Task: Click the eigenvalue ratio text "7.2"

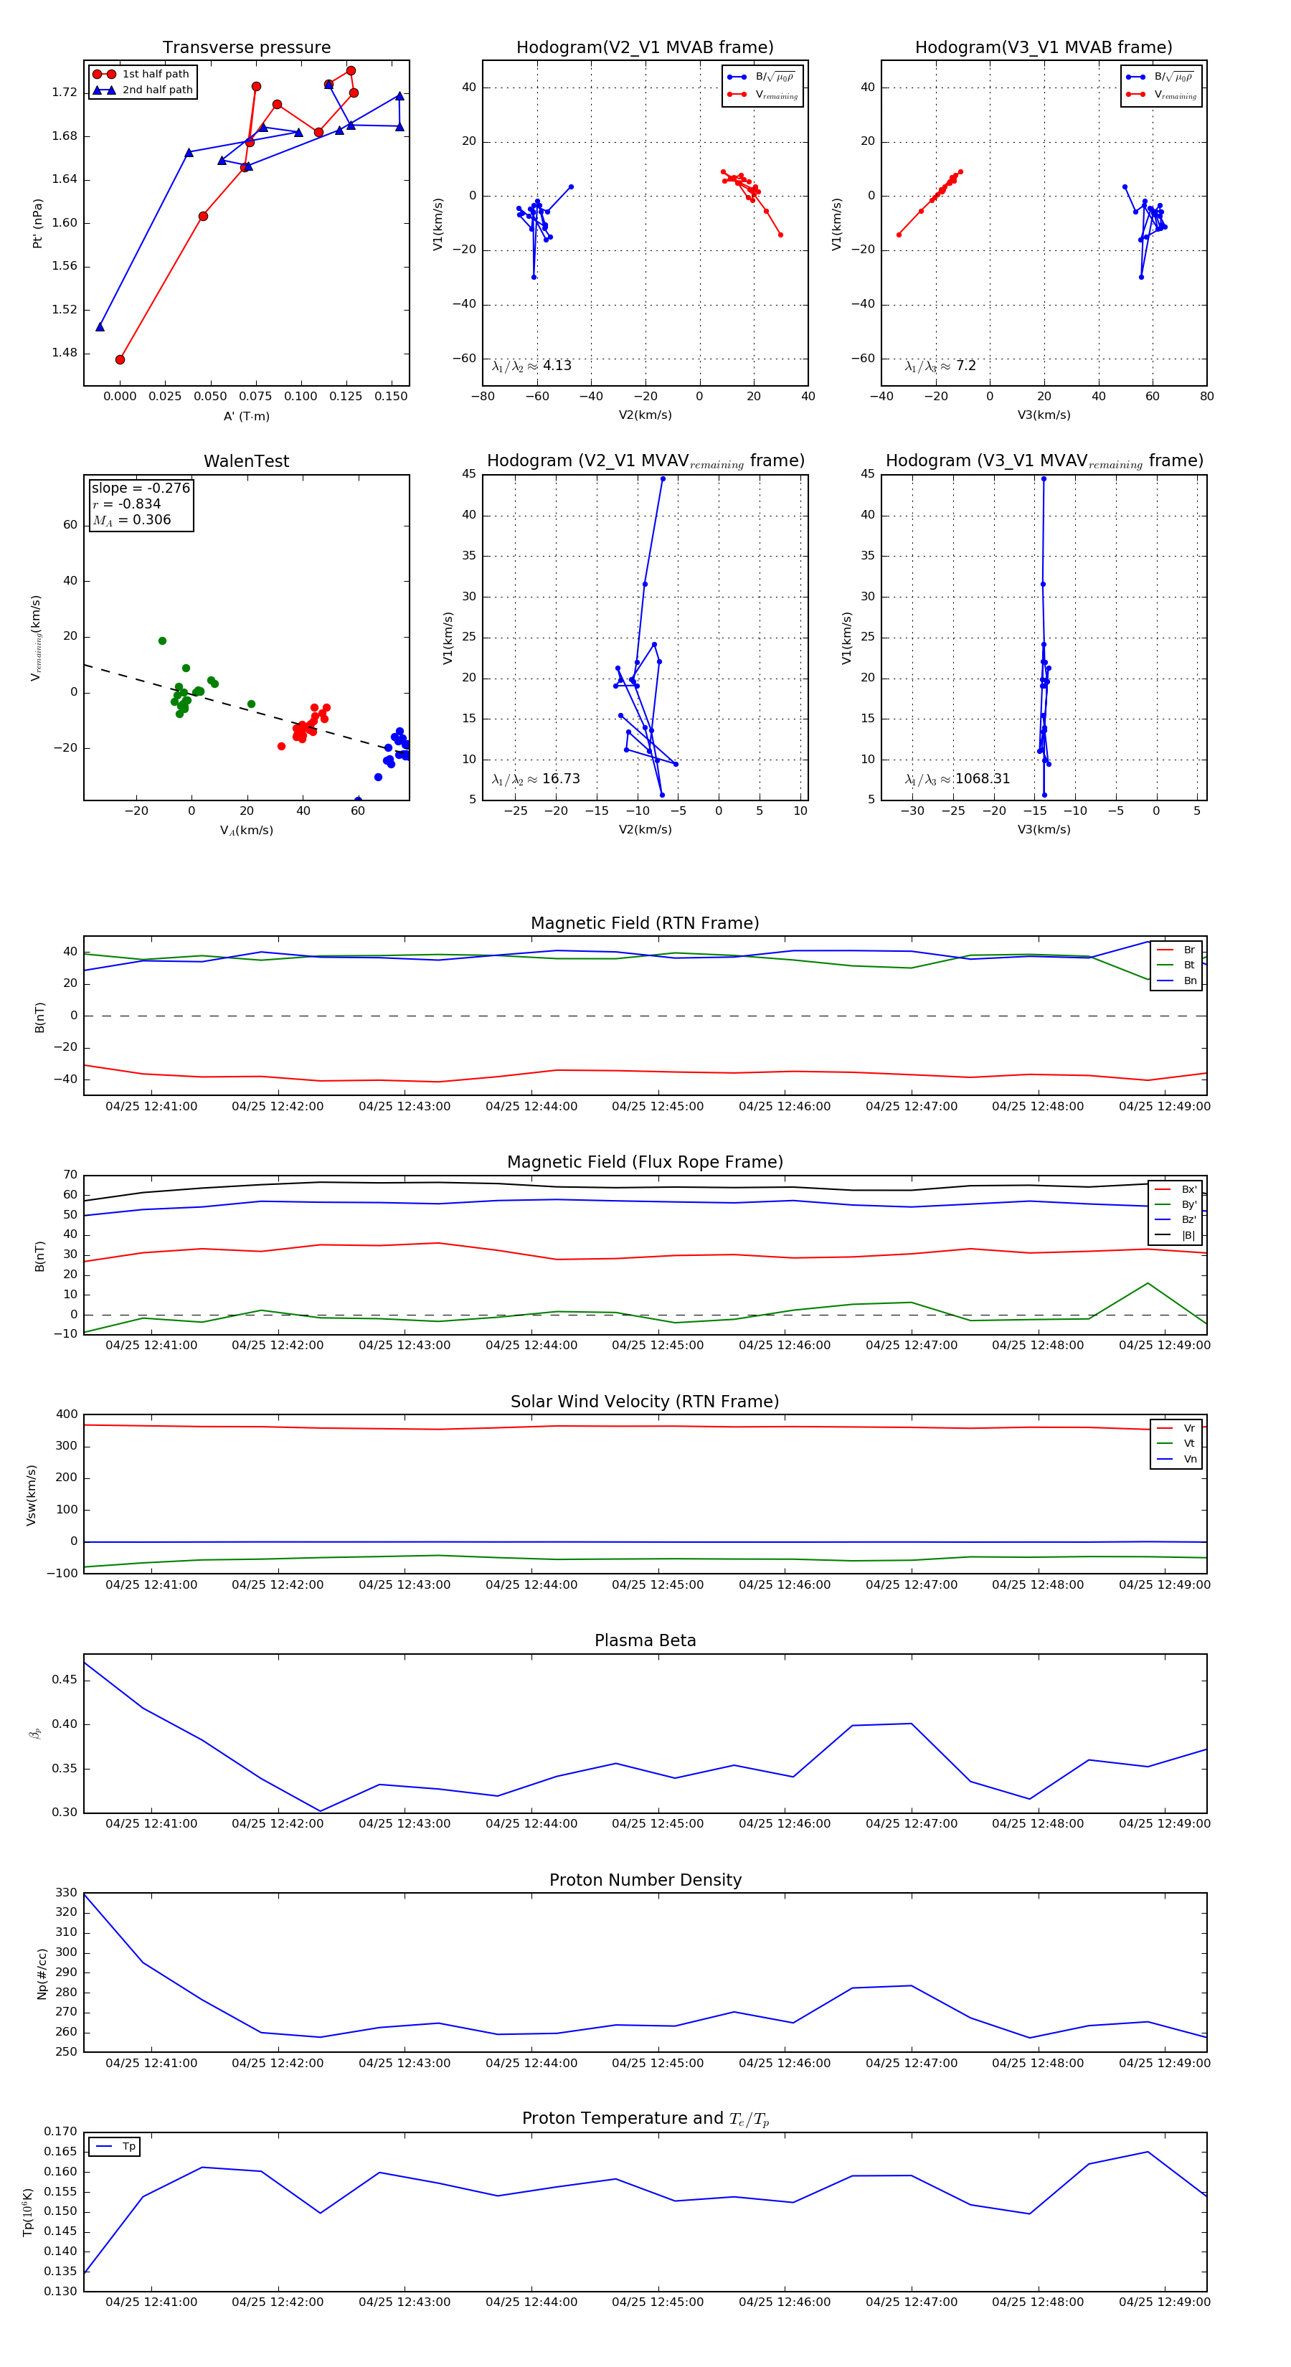Action: point(965,366)
